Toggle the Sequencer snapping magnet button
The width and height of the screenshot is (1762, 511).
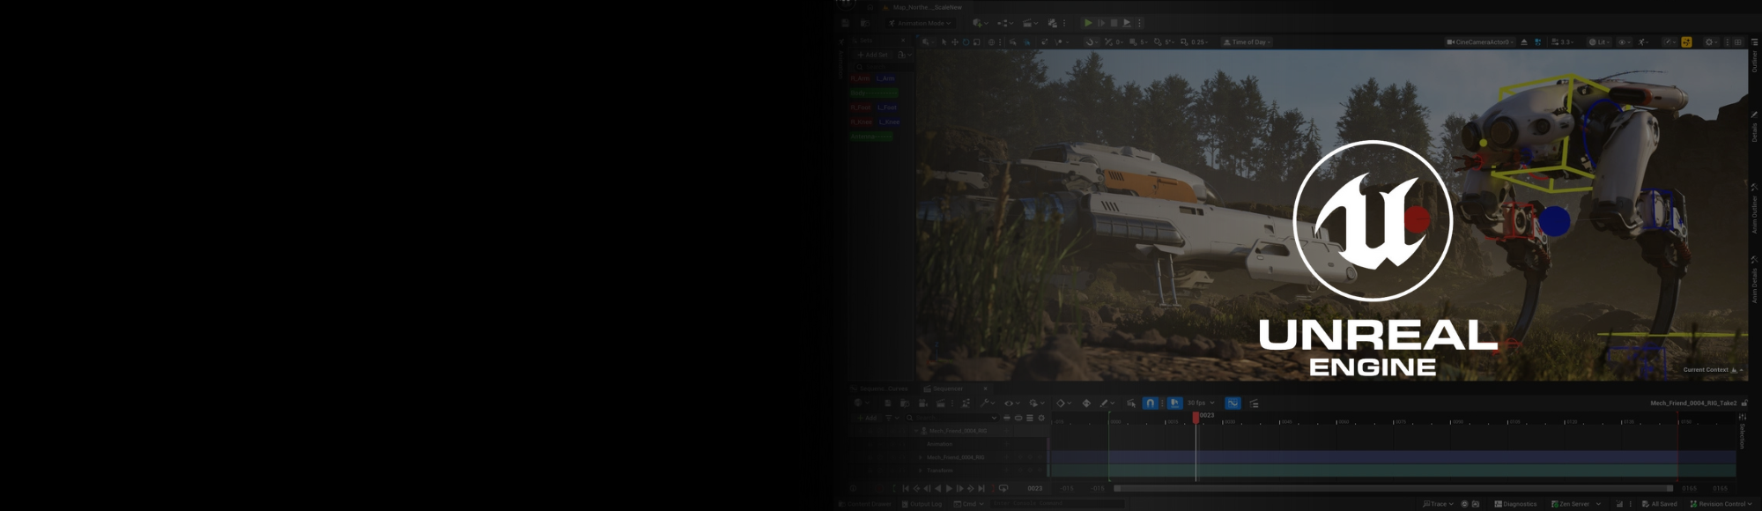pyautogui.click(x=1150, y=403)
